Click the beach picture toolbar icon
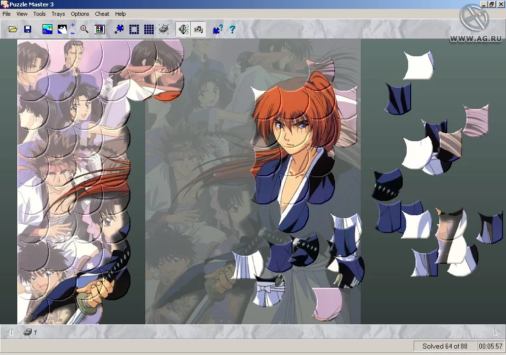The height and width of the screenshot is (355, 506). (x=47, y=29)
